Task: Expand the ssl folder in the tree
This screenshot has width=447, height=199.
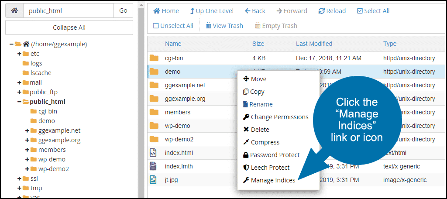Action: point(19,179)
